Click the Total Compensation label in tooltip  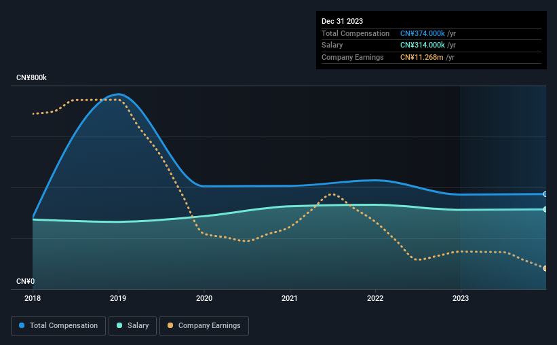click(x=356, y=33)
